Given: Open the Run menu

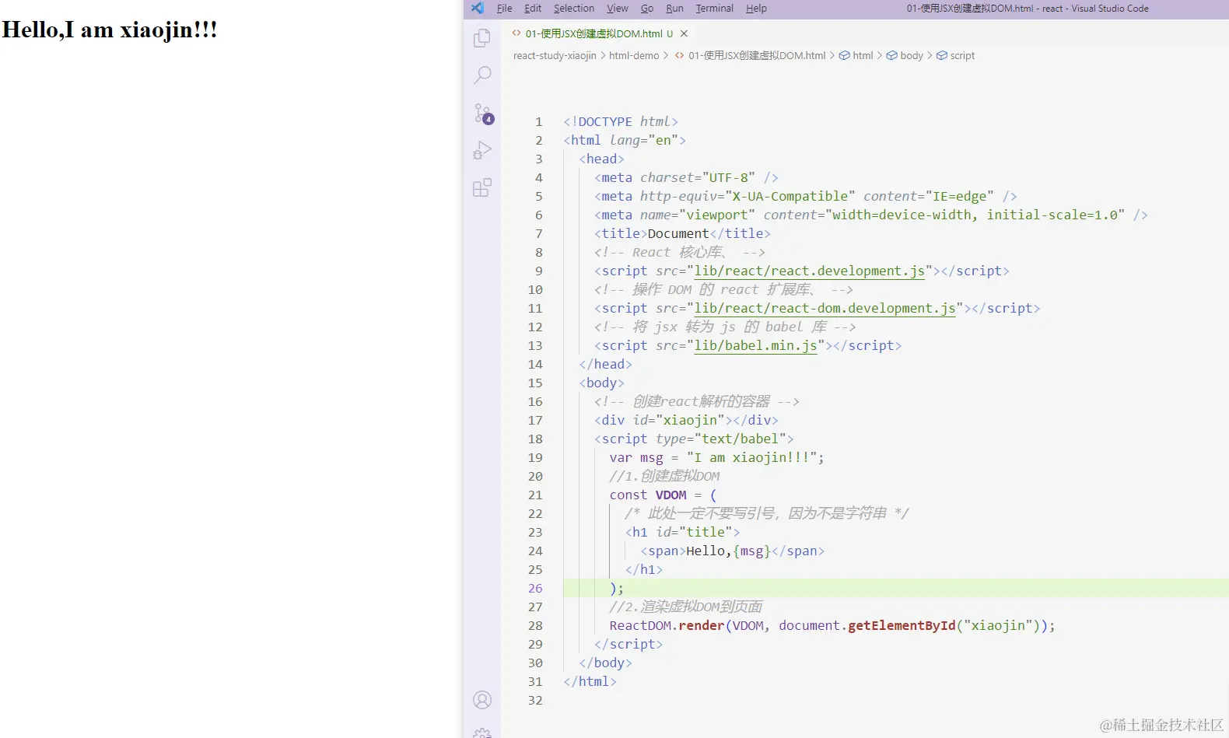Looking at the screenshot, I should point(674,9).
